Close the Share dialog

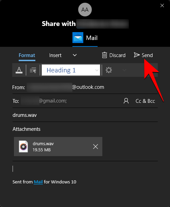[x=162, y=5]
